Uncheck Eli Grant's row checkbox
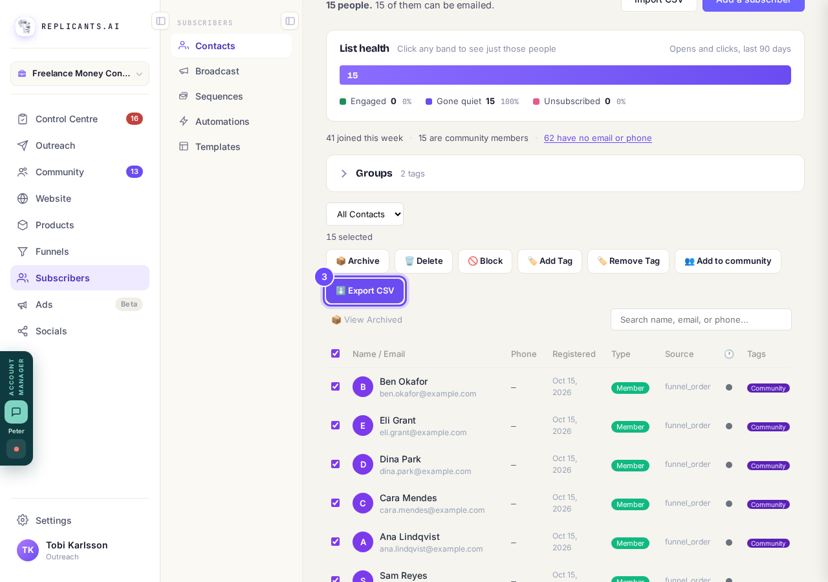 pos(335,426)
